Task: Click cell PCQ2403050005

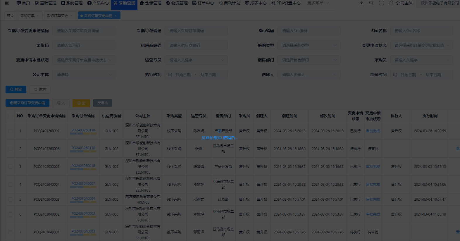Action: [47, 167]
